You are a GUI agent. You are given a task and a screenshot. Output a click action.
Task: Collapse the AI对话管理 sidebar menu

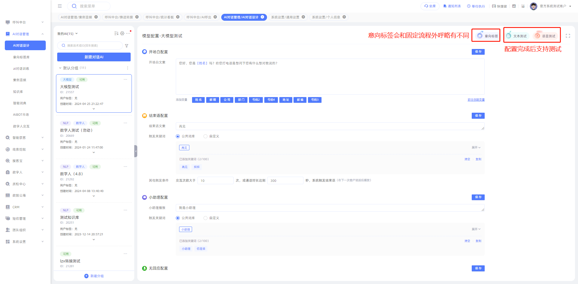(25, 34)
